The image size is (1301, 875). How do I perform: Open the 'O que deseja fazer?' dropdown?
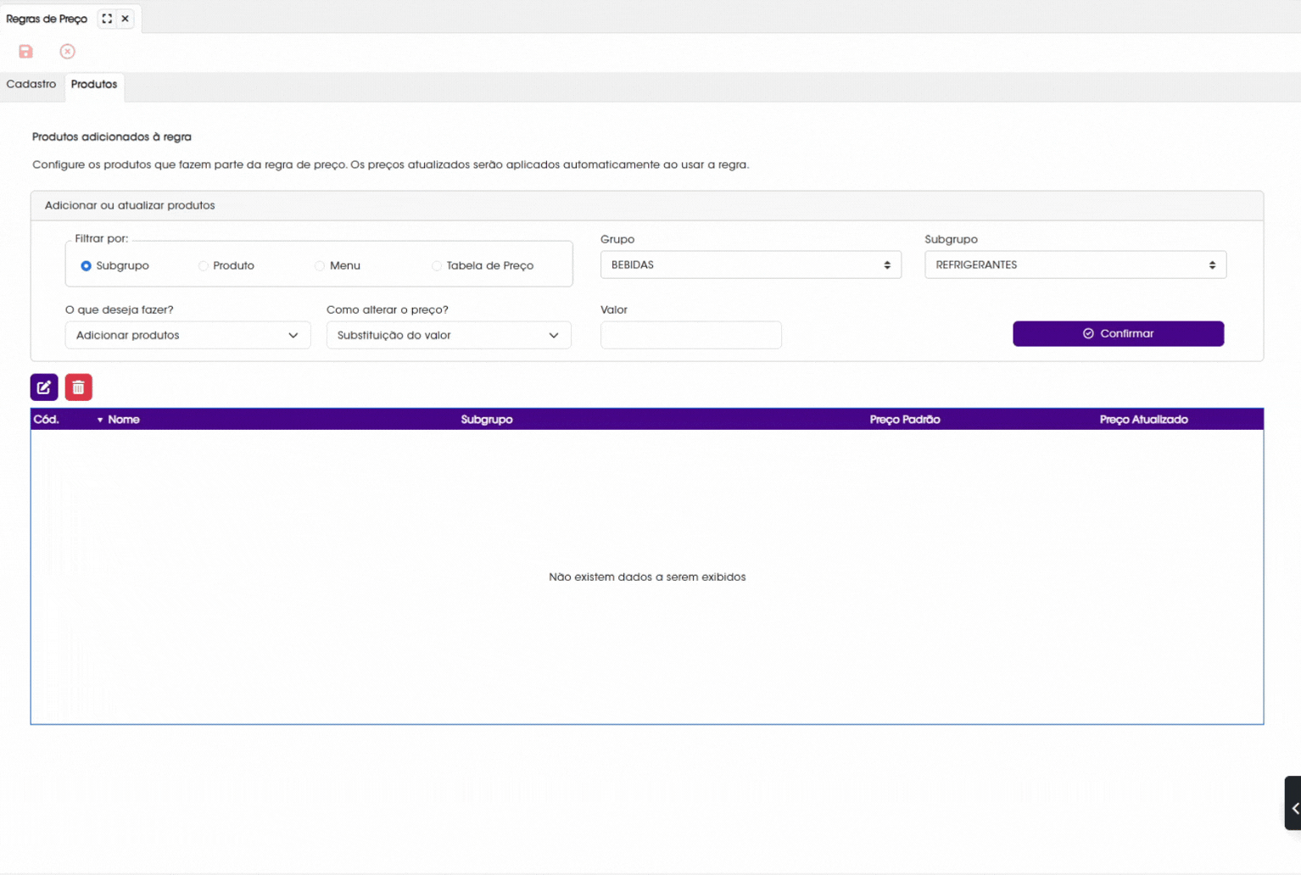point(187,335)
